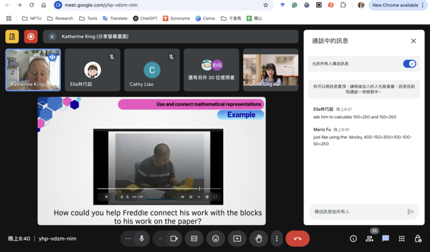
Task: Toggle closed captions
Action: pyautogui.click(x=194, y=239)
